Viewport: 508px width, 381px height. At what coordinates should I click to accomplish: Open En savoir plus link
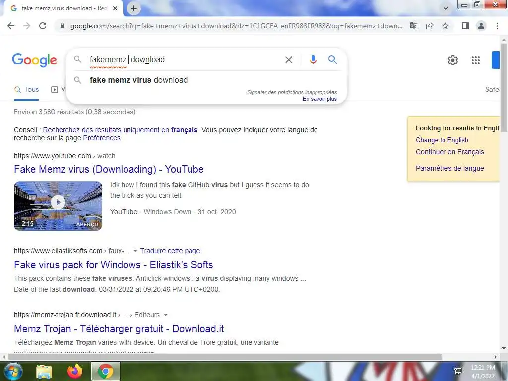click(319, 99)
